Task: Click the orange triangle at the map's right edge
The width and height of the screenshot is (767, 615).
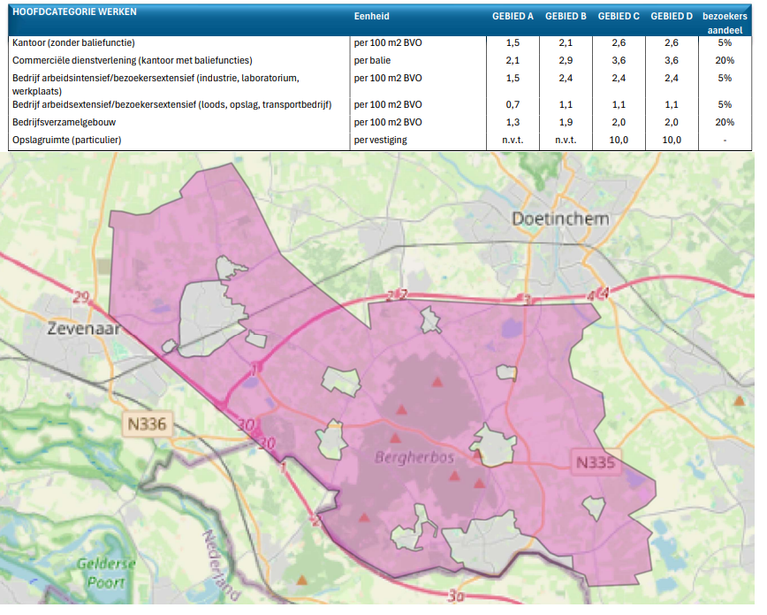Action: point(739,401)
